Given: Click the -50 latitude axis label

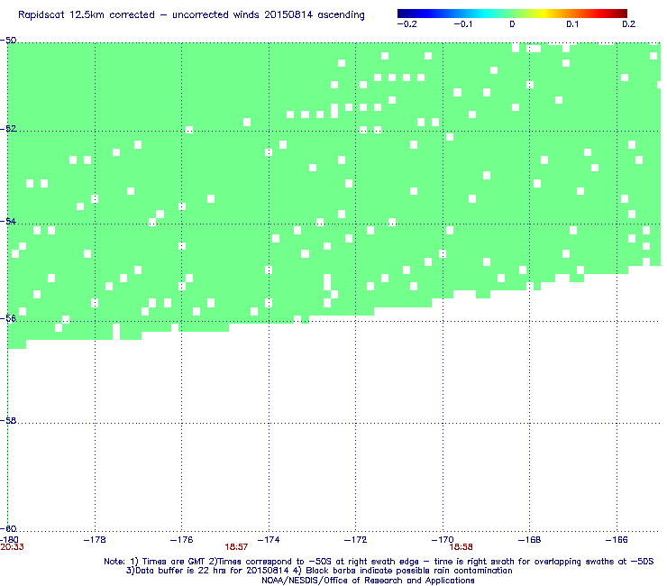Looking at the screenshot, I should point(8,41).
